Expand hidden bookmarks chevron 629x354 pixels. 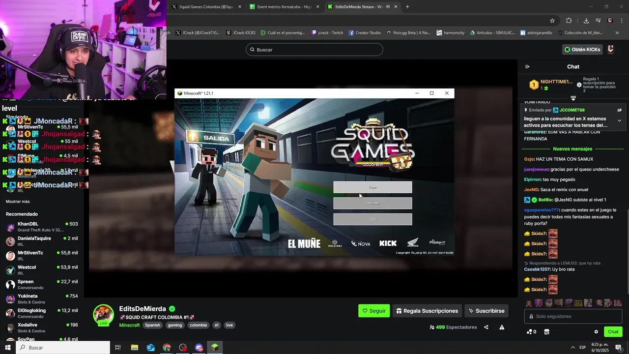click(x=617, y=33)
